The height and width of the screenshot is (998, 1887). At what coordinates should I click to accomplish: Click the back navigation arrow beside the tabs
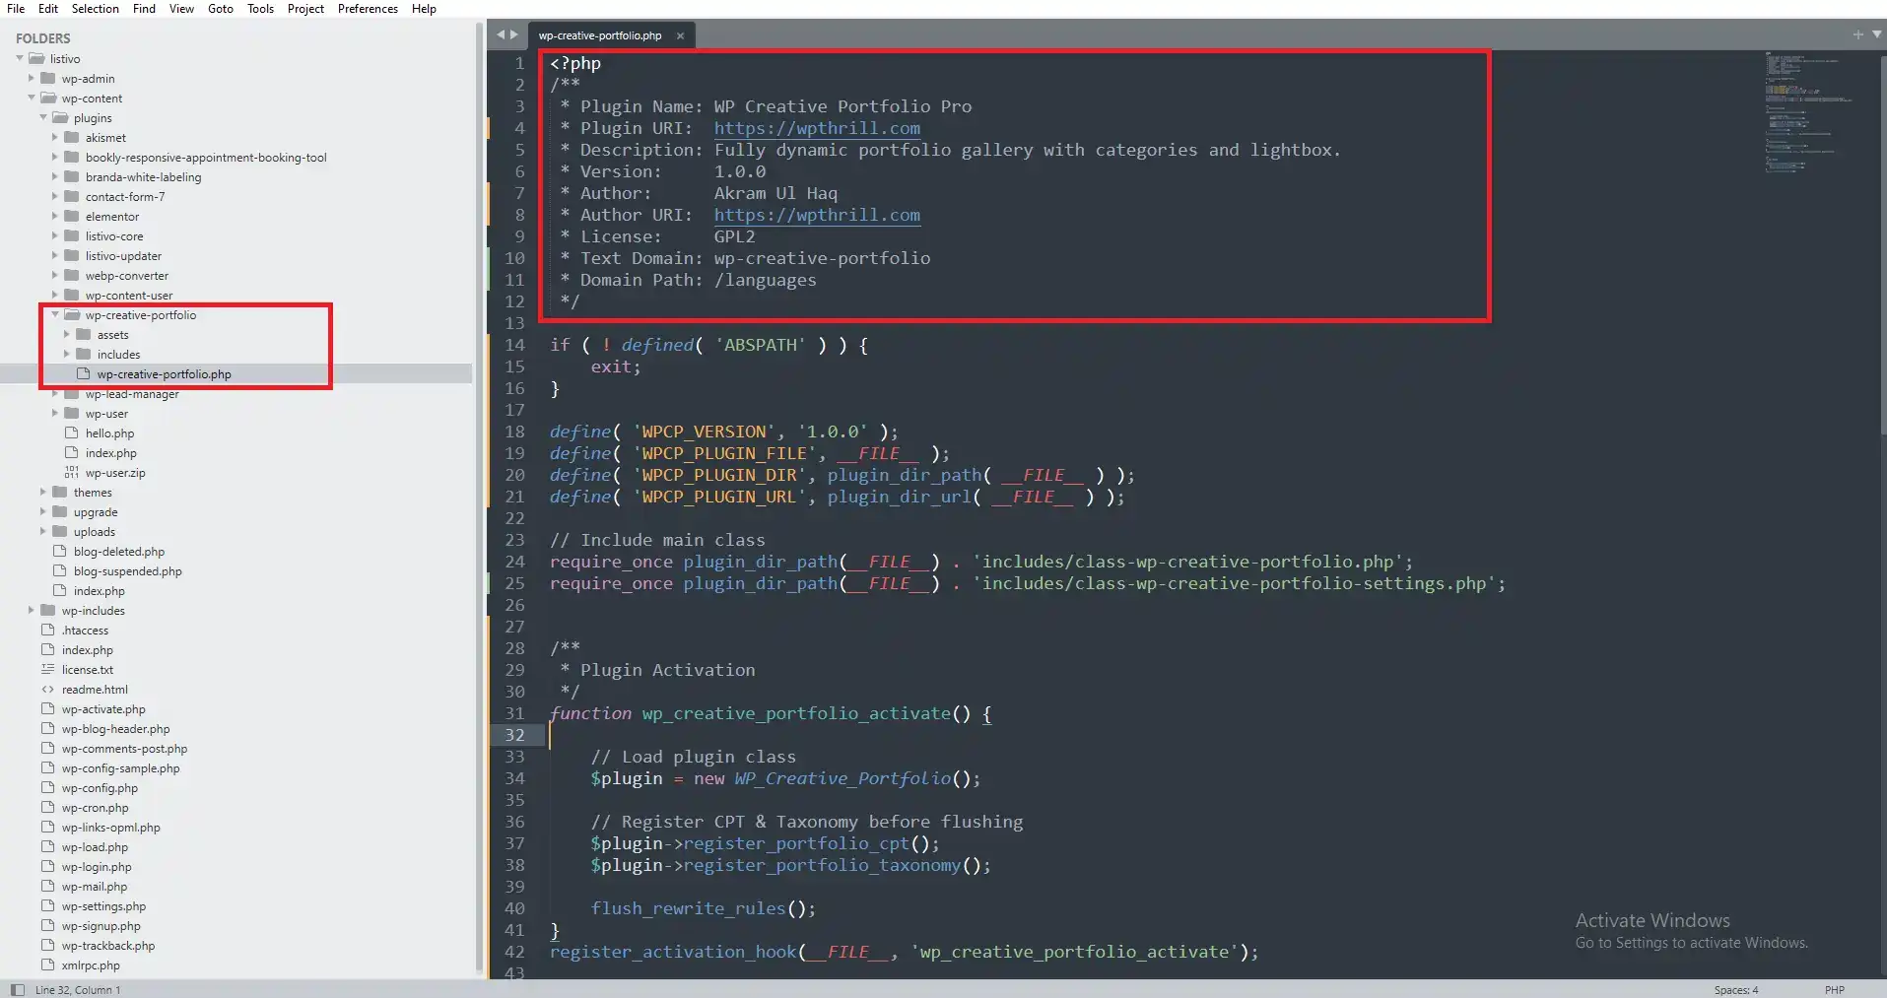tap(501, 34)
